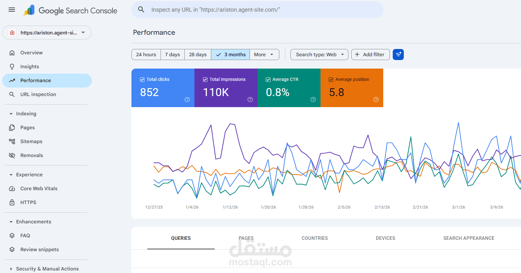The width and height of the screenshot is (521, 273).
Task: Click help icon on Total impressions card
Action: click(250, 100)
